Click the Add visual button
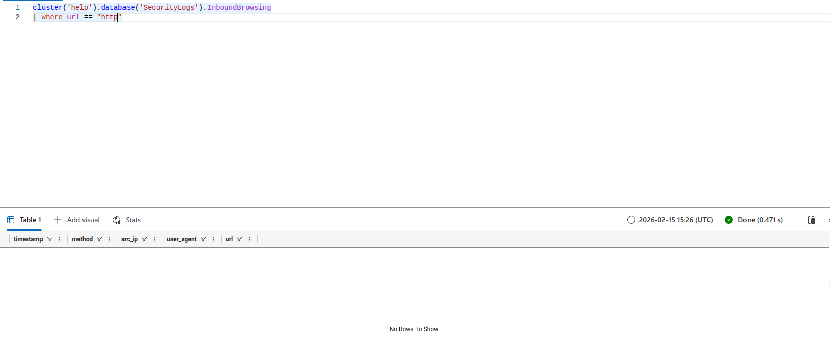Viewport: 830px width, 343px height. 77,220
